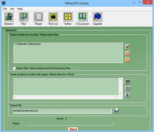The image size is (154, 132).
Task: Open the Job menu
Action: 12,9
